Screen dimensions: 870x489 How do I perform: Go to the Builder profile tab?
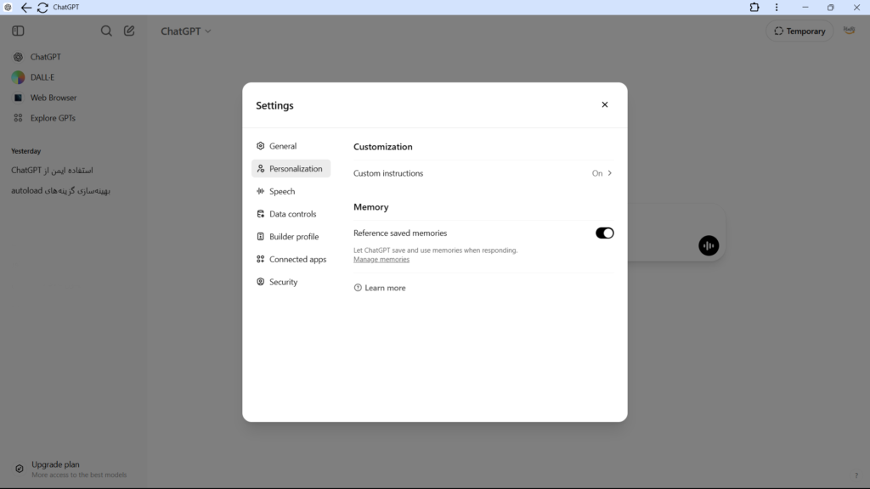click(291, 237)
